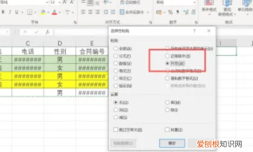Check the 跳过空单元(B) checkbox
Screen dimensions: 253x152
128,130
